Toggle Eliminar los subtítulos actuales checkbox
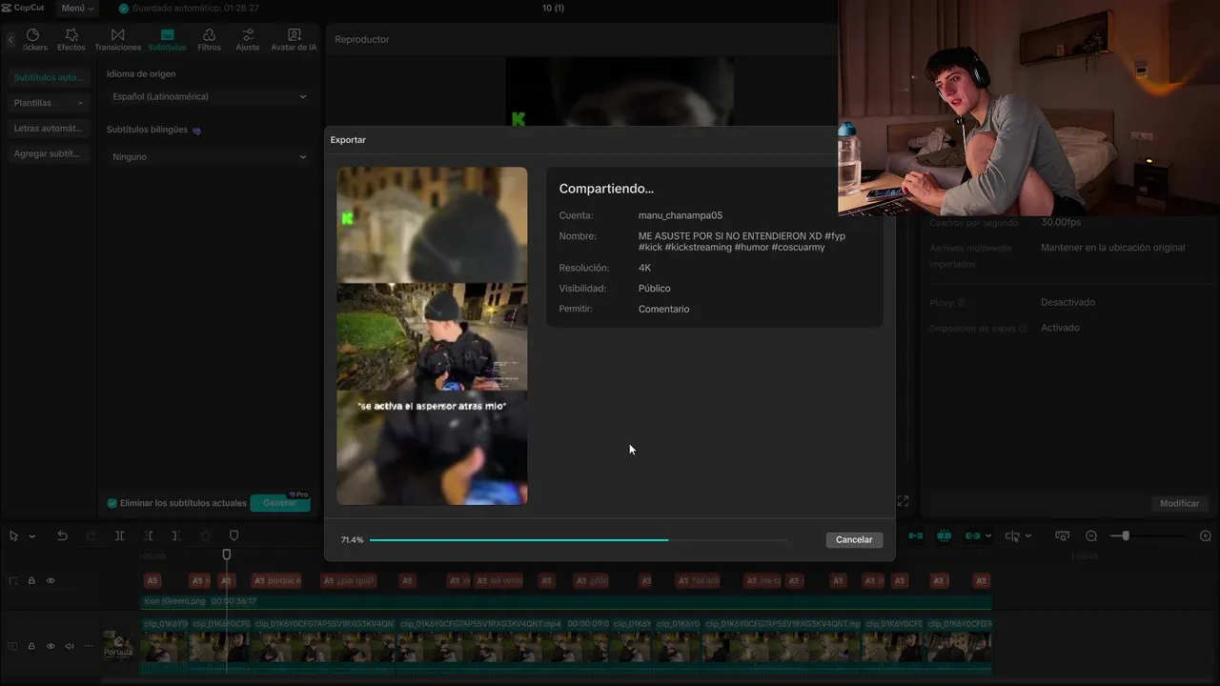Viewport: 1220px width, 686px height. 112,503
